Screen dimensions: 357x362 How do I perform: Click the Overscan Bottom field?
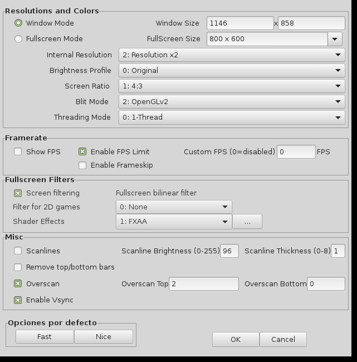pyautogui.click(x=326, y=283)
